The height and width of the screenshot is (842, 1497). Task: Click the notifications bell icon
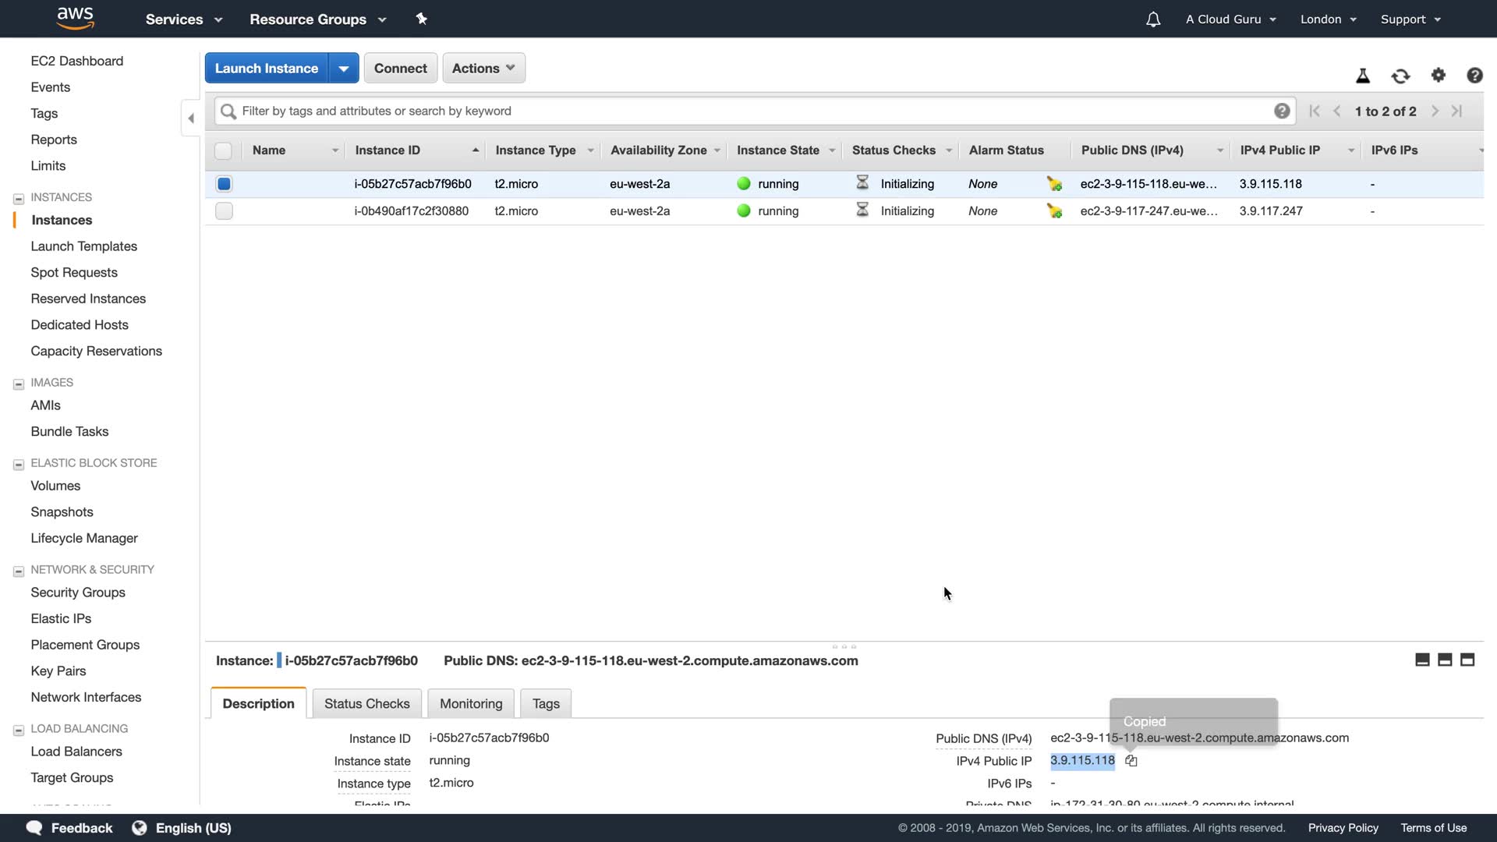[1153, 19]
